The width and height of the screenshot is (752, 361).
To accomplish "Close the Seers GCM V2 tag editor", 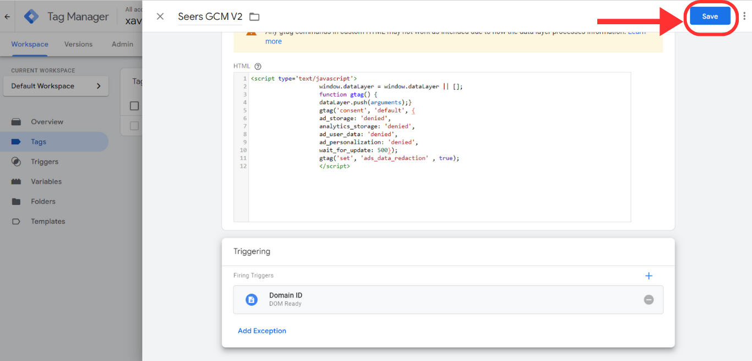I will pos(160,17).
